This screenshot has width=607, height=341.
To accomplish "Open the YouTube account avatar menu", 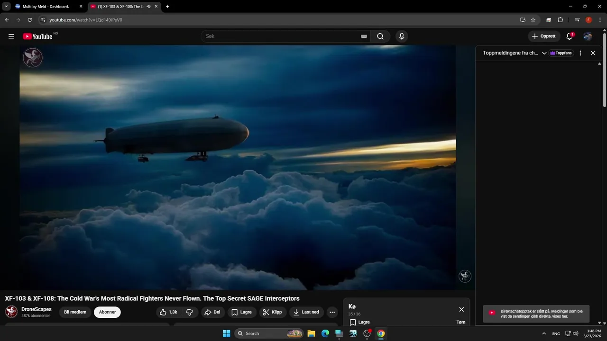I will pyautogui.click(x=588, y=36).
